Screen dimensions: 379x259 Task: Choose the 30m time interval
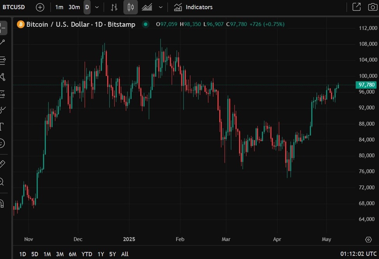[74, 7]
